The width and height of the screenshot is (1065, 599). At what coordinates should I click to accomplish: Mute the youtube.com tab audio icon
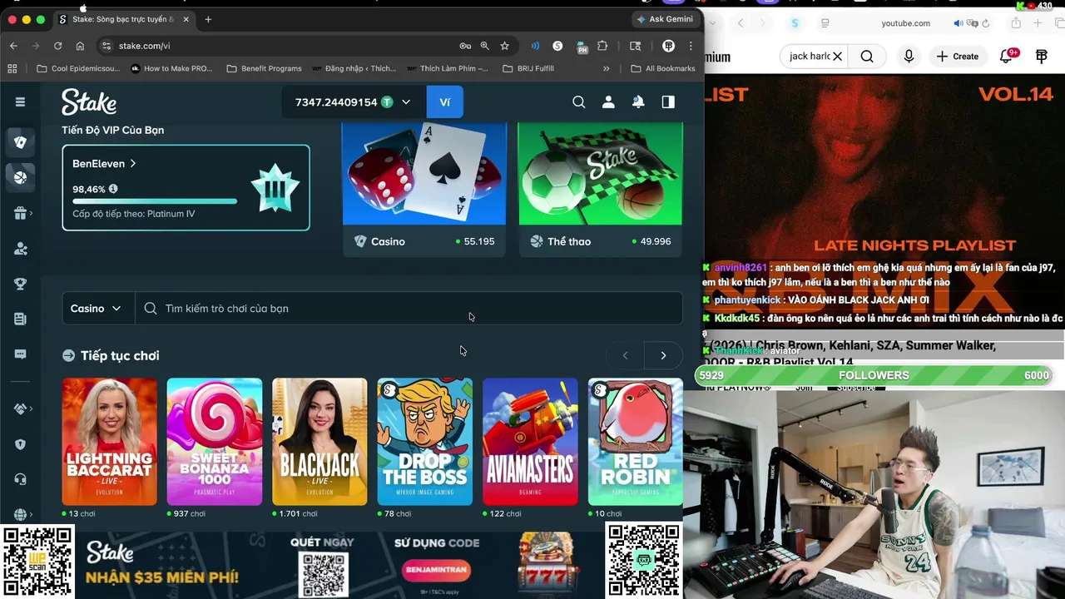[958, 23]
